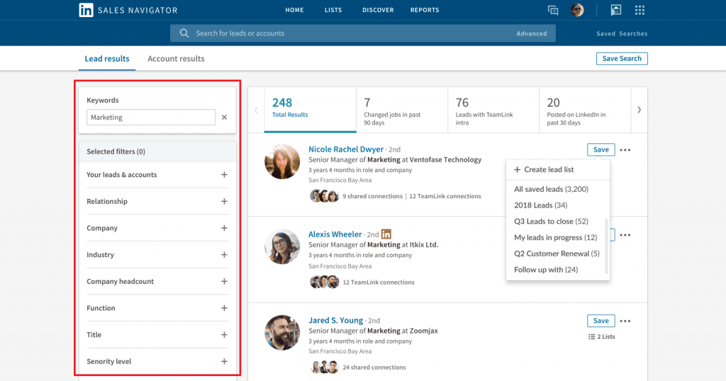Open the Discover menu
The height and width of the screenshot is (381, 726).
(x=378, y=10)
